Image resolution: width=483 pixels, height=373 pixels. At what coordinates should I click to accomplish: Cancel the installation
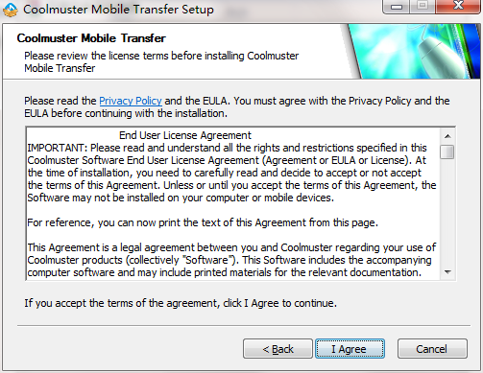[x=432, y=349]
